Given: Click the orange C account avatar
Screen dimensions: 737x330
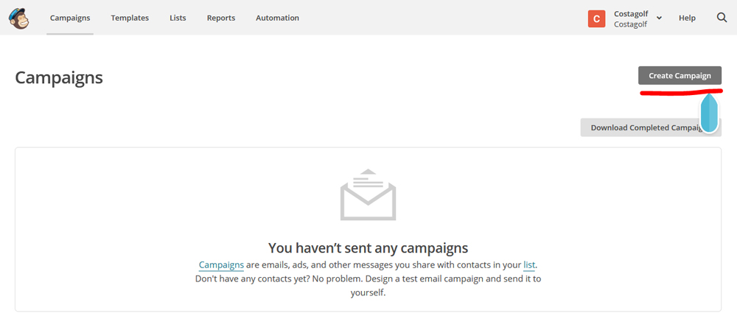Looking at the screenshot, I should point(597,18).
